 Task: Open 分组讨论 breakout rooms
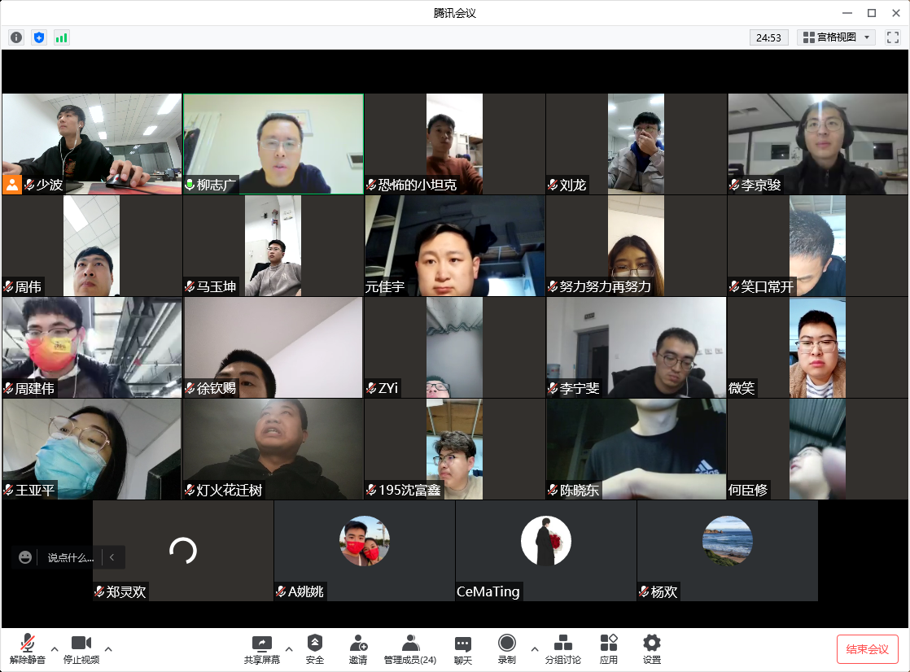tap(562, 650)
